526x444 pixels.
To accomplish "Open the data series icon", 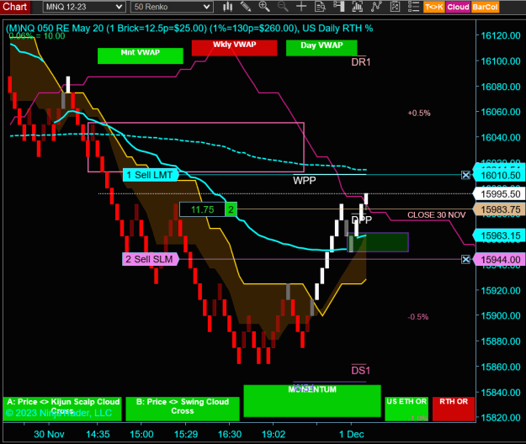I will 358,7.
